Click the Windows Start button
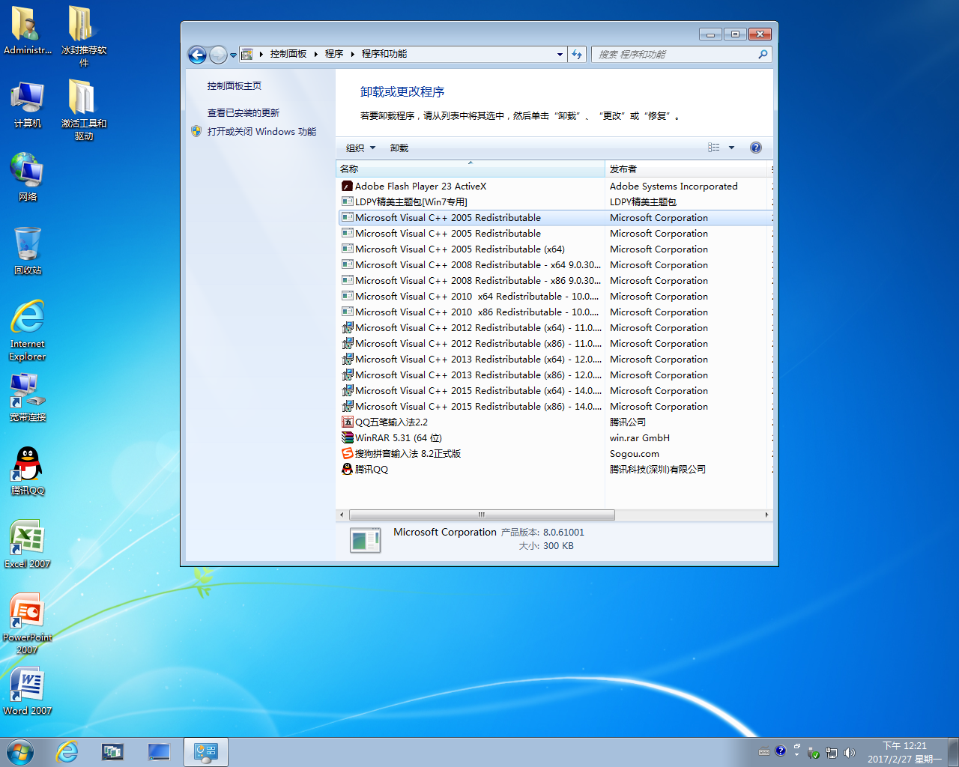The height and width of the screenshot is (767, 959). [x=20, y=752]
